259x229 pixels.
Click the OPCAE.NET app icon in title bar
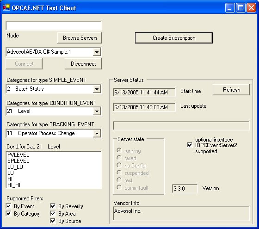[x=6, y=7]
